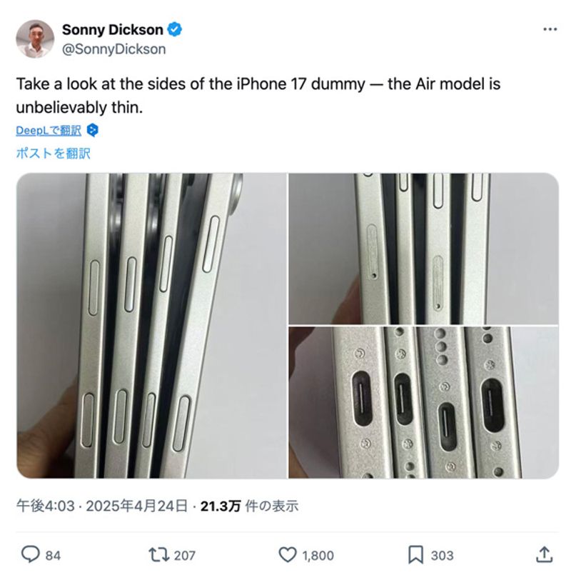Click the 1,800 likes count
The width and height of the screenshot is (571, 575).
click(x=318, y=555)
